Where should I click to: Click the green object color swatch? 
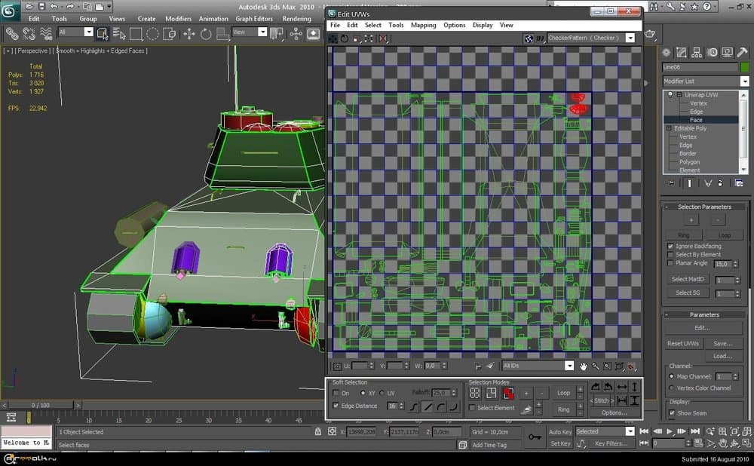point(743,67)
